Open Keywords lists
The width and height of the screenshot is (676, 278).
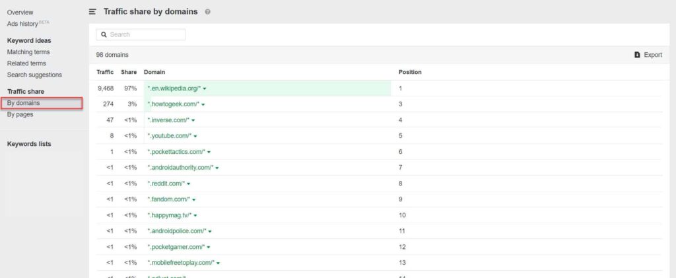pyautogui.click(x=29, y=144)
